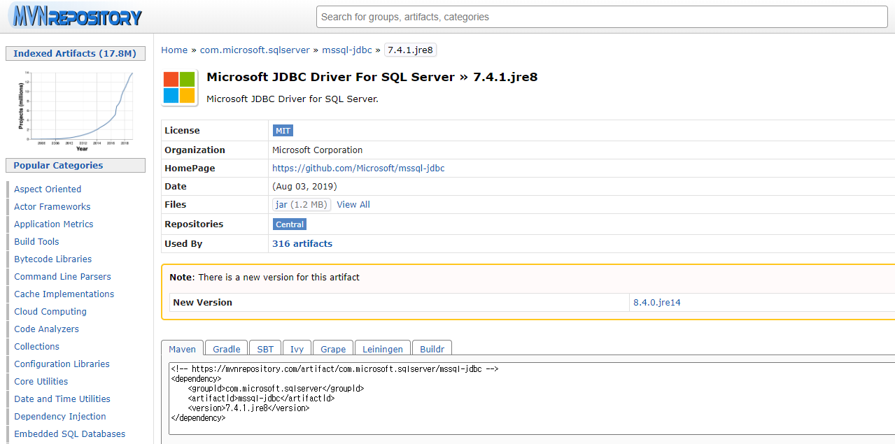Switch to the Buildr tab
This screenshot has width=895, height=444.
(x=432, y=349)
